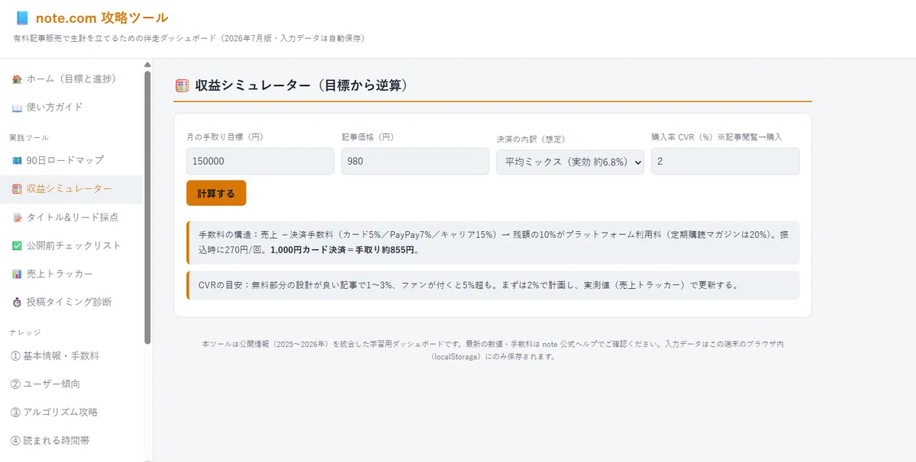Open 公開前チェックリスト
This screenshot has height=462, width=916.
point(71,245)
